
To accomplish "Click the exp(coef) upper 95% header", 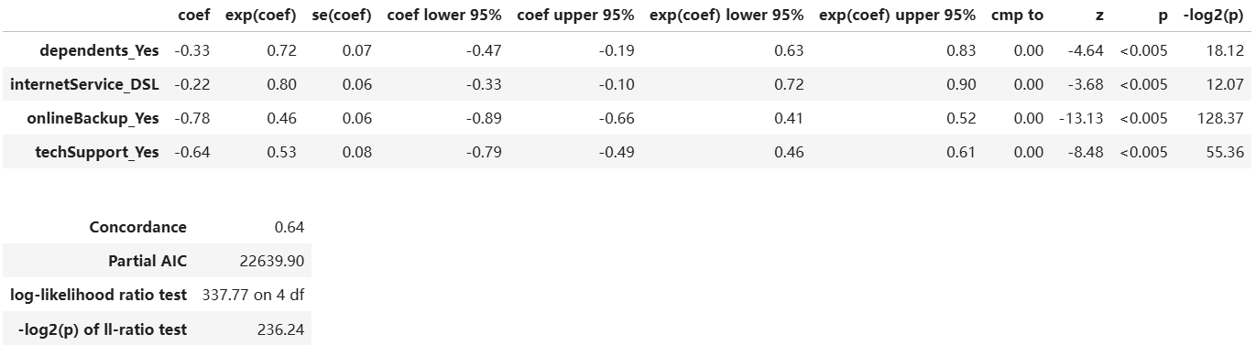I will tap(897, 15).
